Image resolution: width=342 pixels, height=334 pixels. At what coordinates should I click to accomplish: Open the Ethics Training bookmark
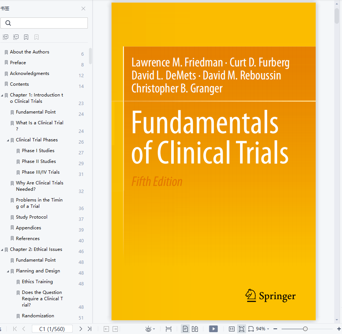(x=37, y=281)
